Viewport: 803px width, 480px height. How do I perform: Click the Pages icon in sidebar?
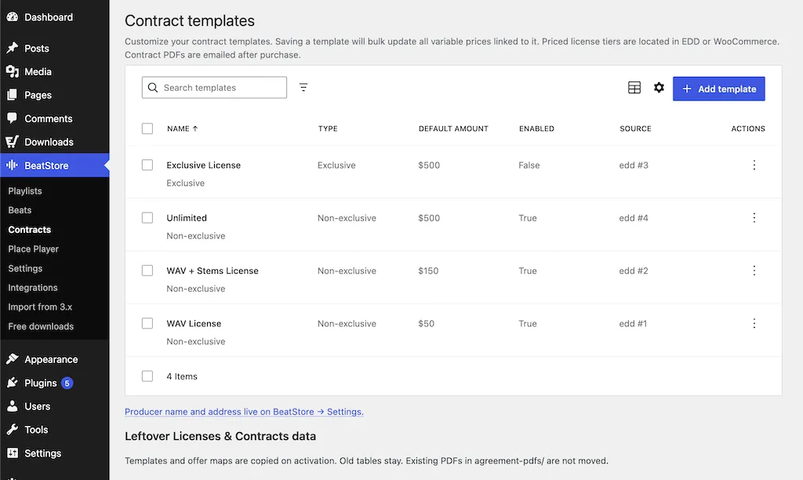pos(13,95)
